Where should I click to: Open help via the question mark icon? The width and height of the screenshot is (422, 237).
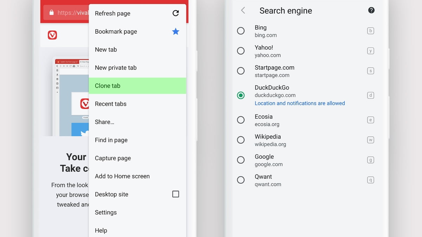(371, 10)
